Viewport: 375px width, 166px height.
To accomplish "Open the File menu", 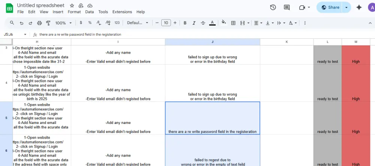I will (21, 12).
